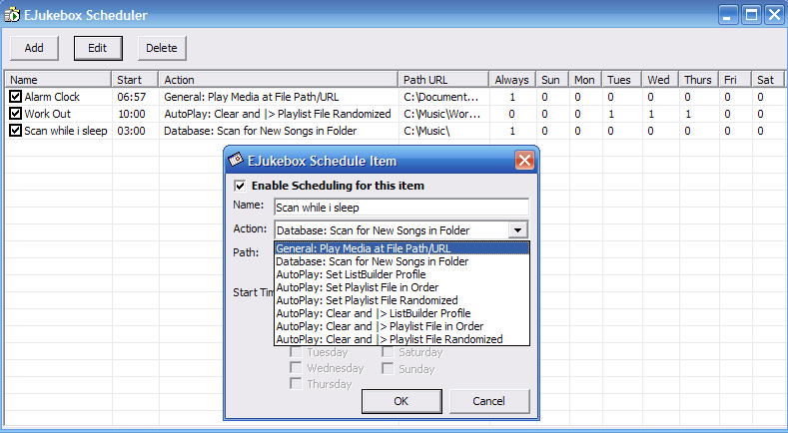Screen dimensions: 788x433
Task: Sort by the Start column header
Action: click(135, 80)
